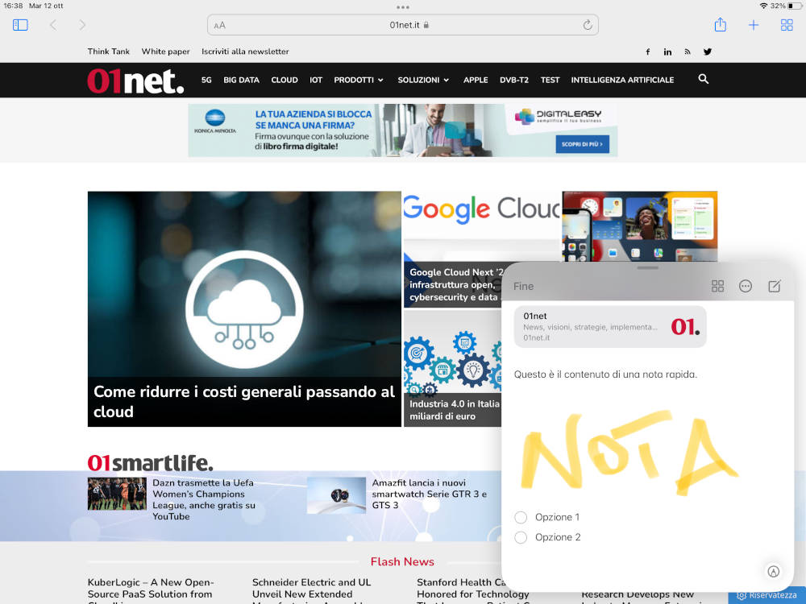Visit the 01net Twitter page
The width and height of the screenshot is (806, 604).
coord(708,52)
